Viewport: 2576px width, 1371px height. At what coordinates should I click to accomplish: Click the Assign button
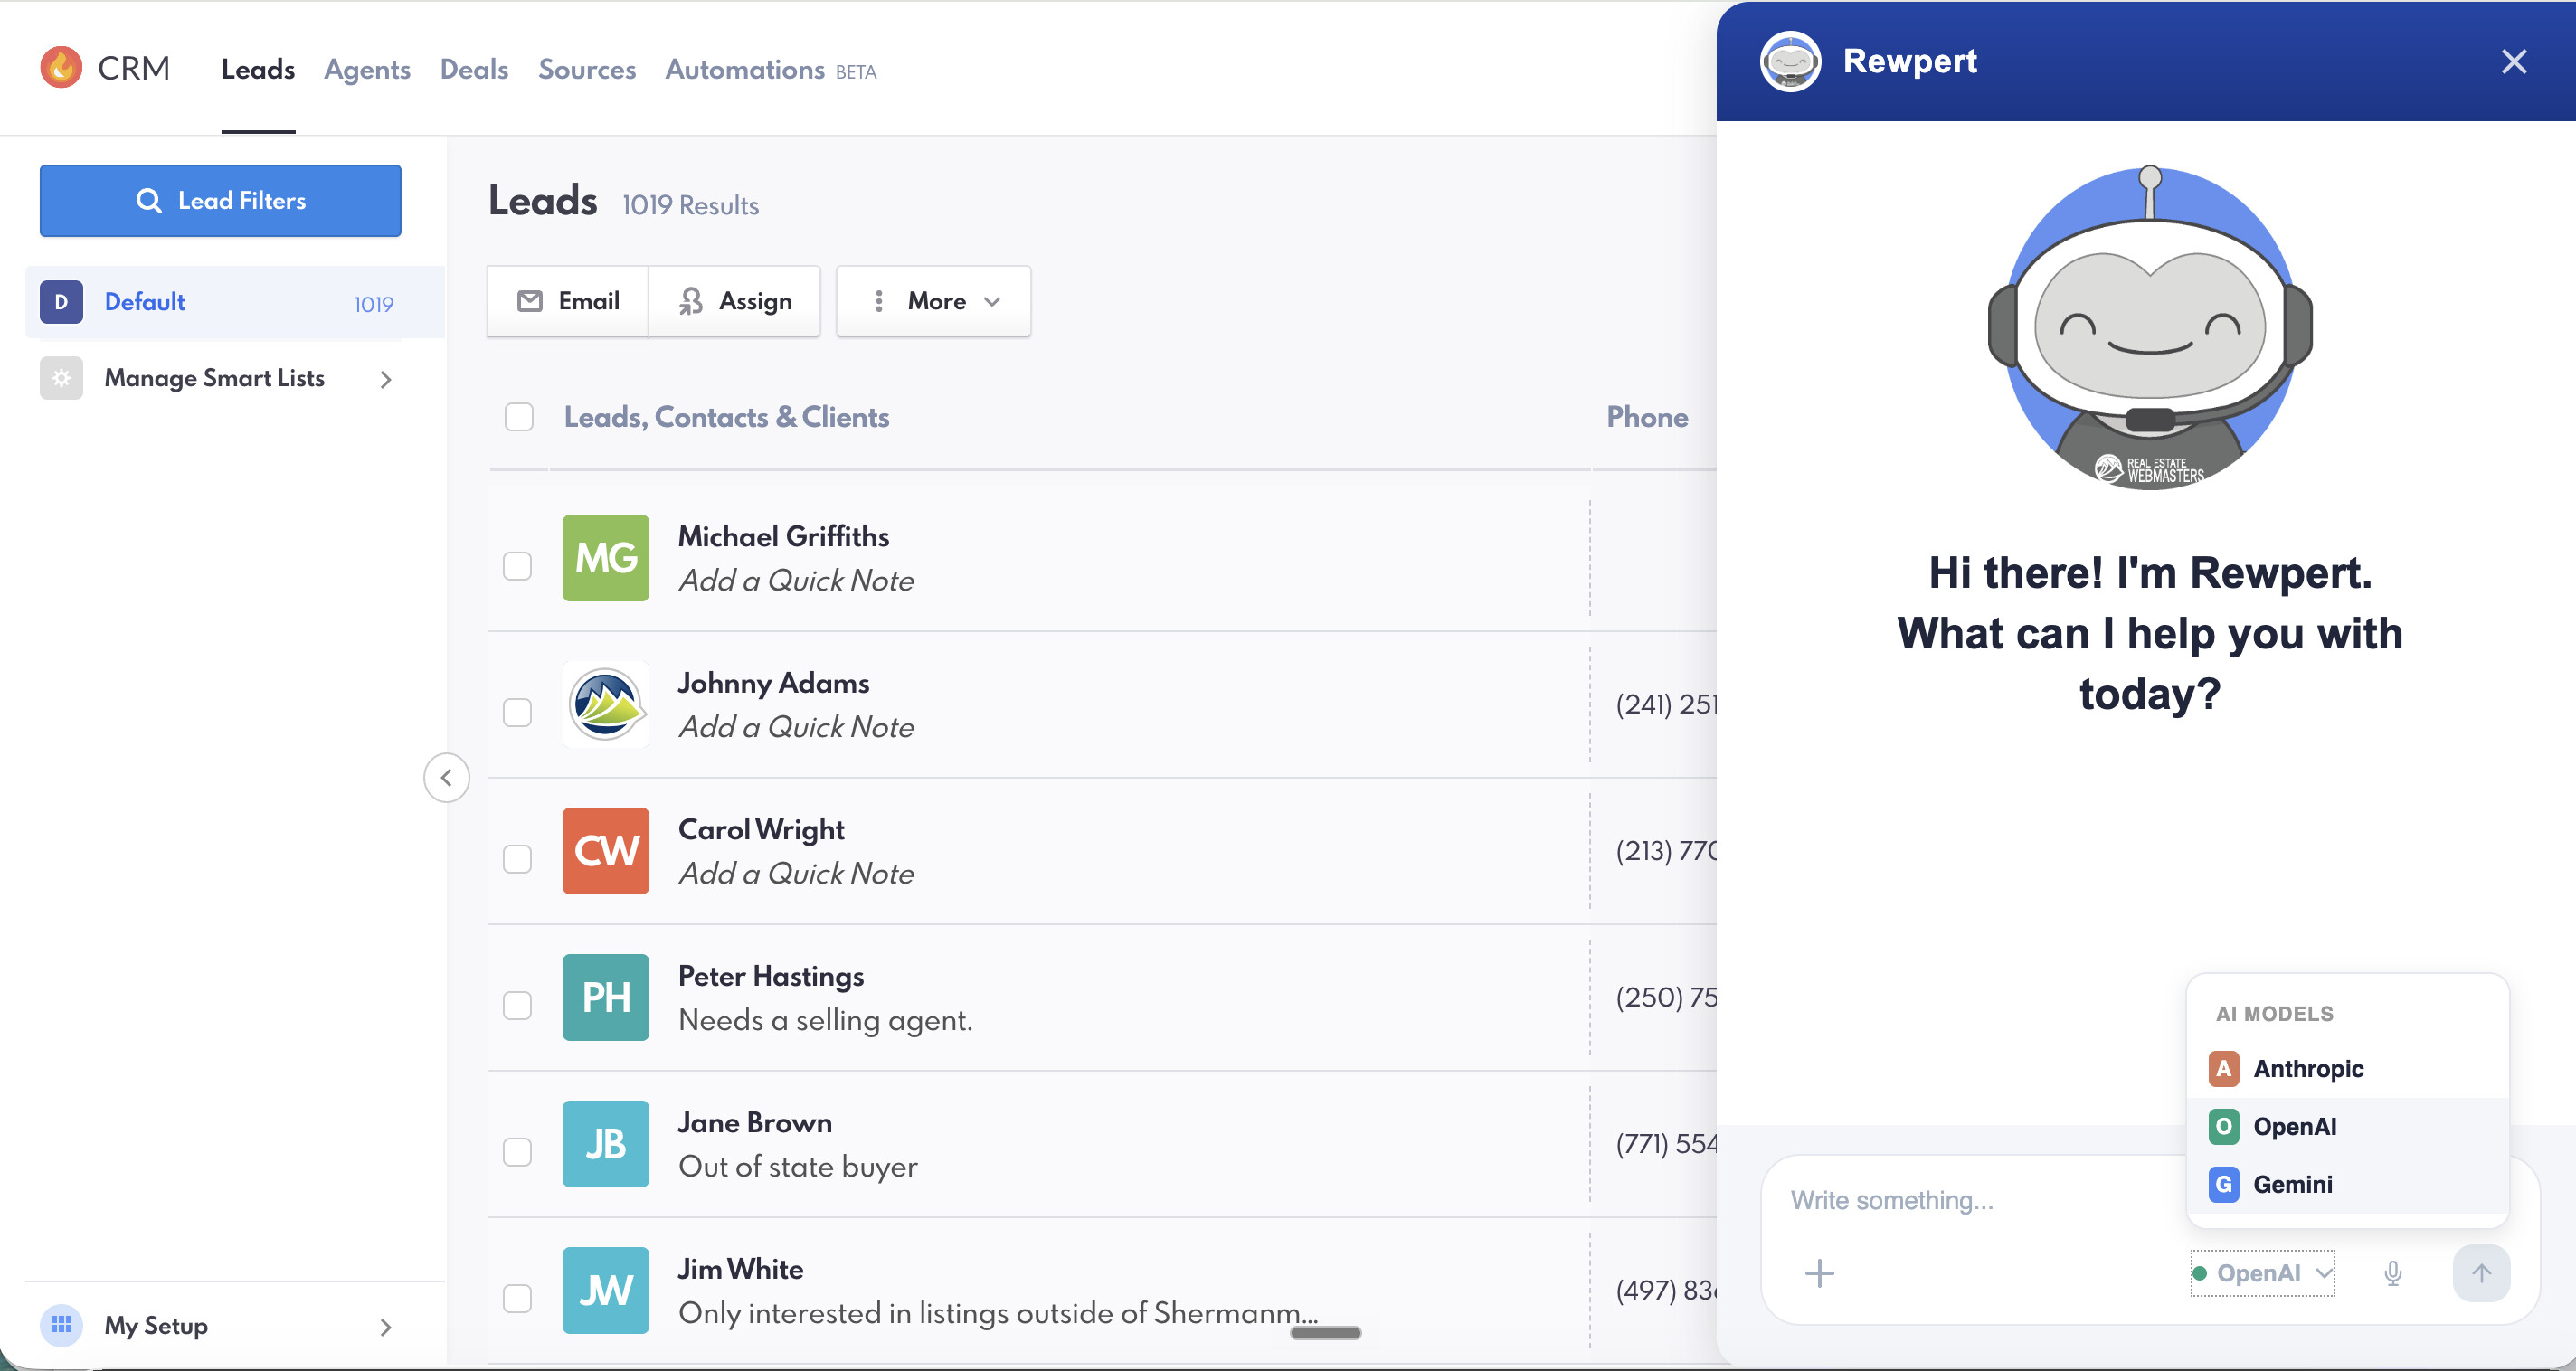[x=735, y=301]
